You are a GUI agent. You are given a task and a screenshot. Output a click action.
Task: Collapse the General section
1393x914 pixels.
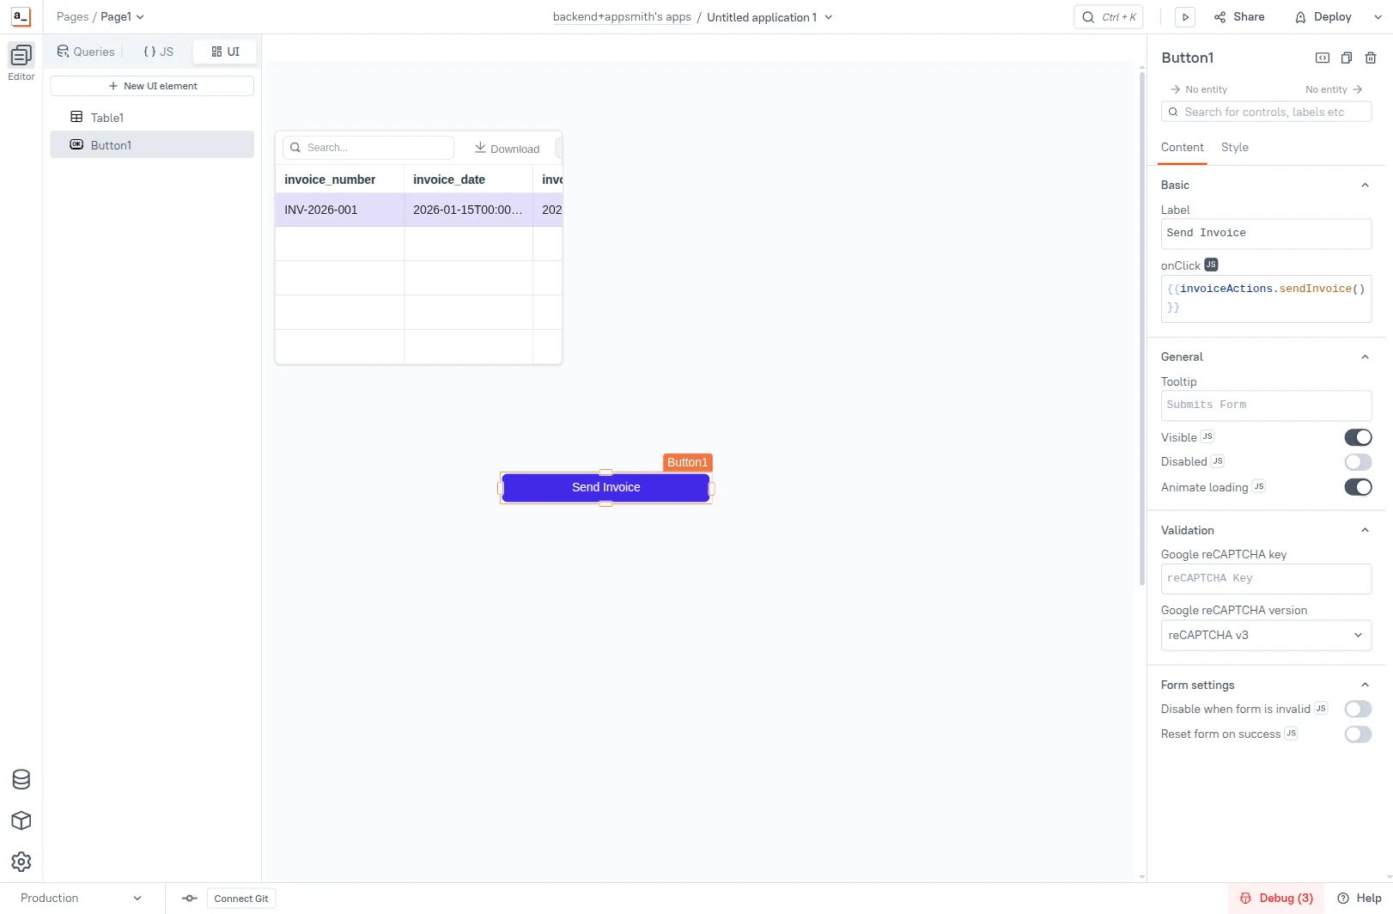[x=1365, y=356]
